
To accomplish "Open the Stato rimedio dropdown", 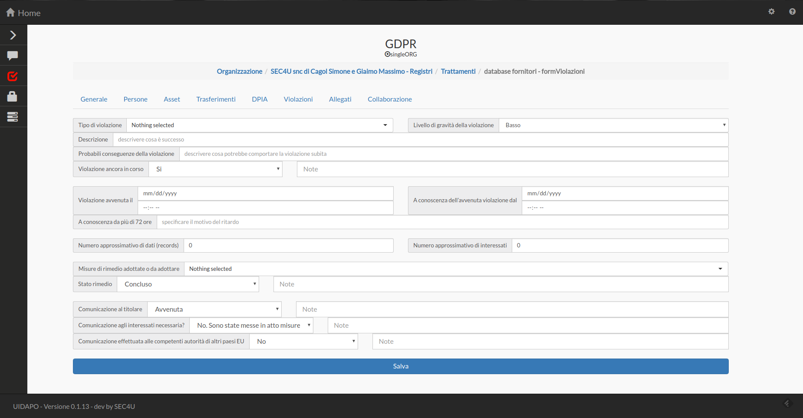I will coord(188,284).
